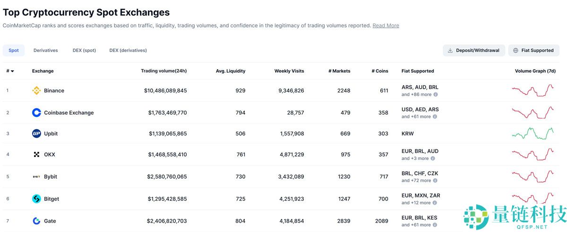Click the Volume Graph (7d) column header
The image size is (567, 232).
[535, 71]
